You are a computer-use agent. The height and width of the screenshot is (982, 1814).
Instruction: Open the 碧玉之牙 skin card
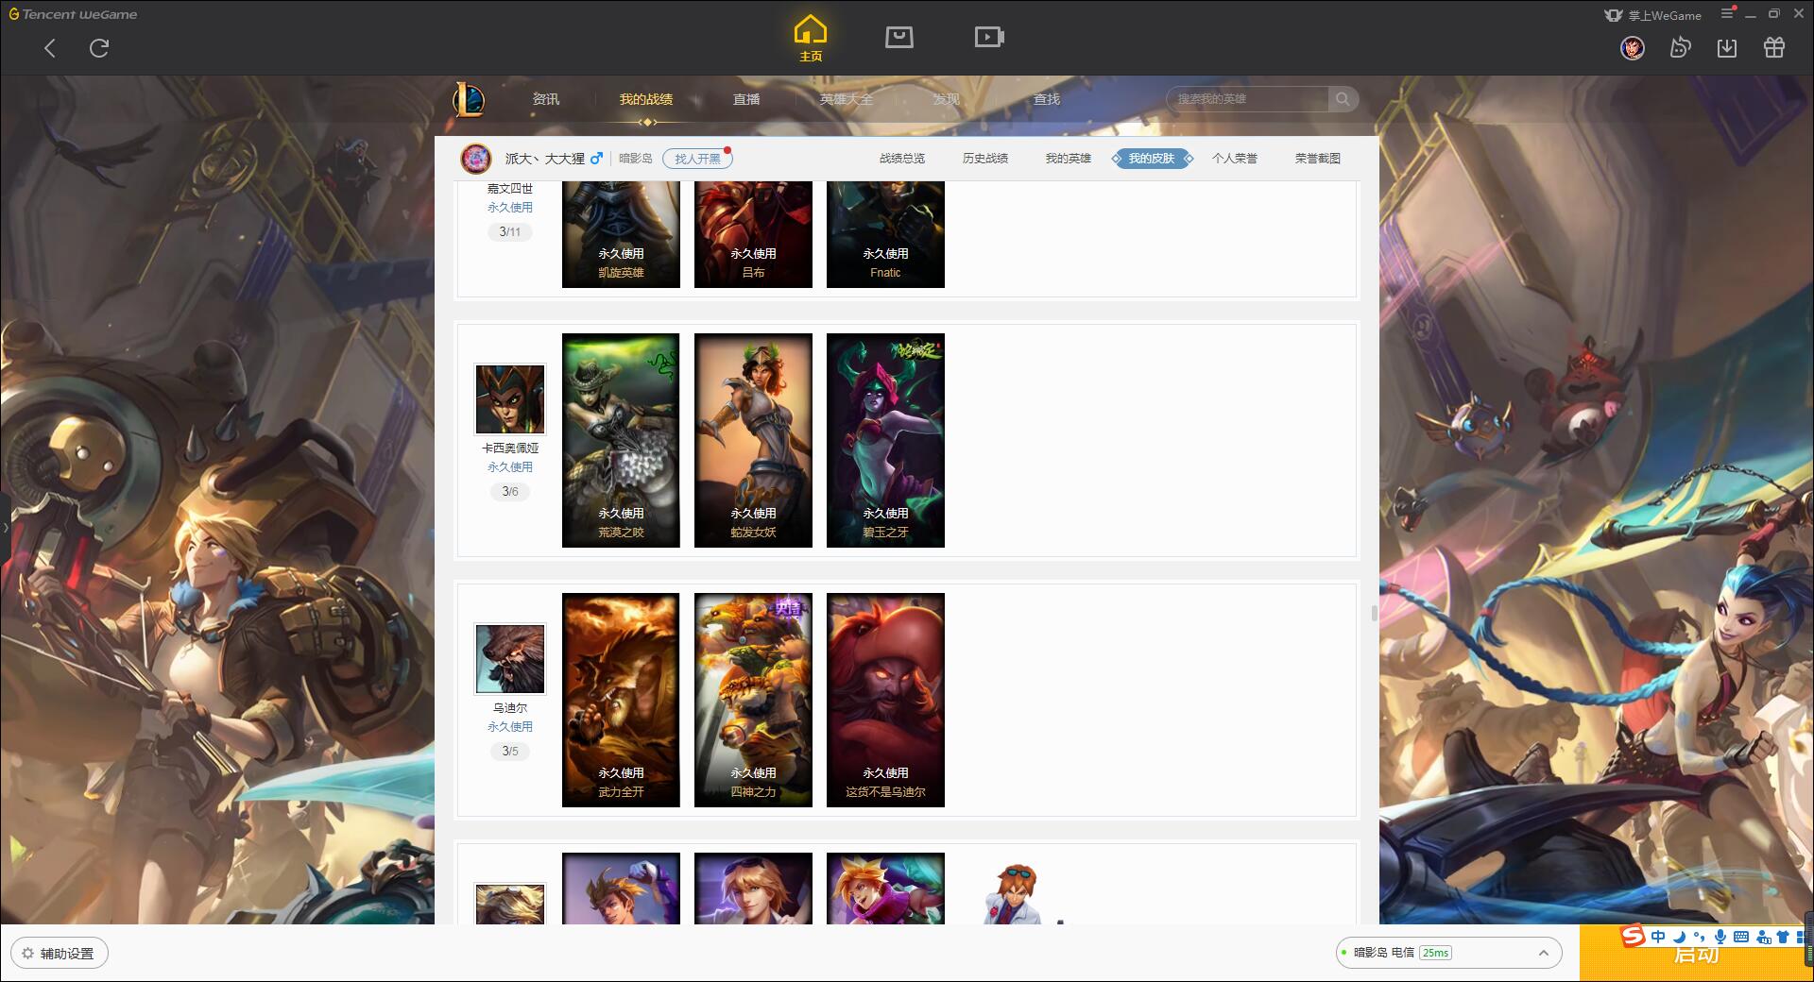click(x=885, y=440)
